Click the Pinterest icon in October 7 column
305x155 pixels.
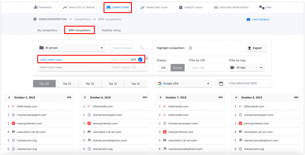coord(165,132)
